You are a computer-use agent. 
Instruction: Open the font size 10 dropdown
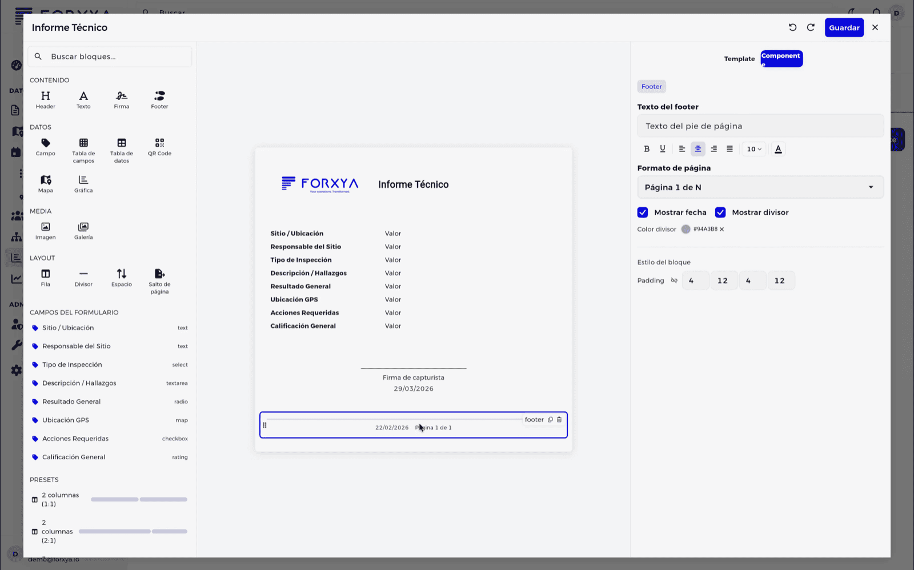click(754, 149)
